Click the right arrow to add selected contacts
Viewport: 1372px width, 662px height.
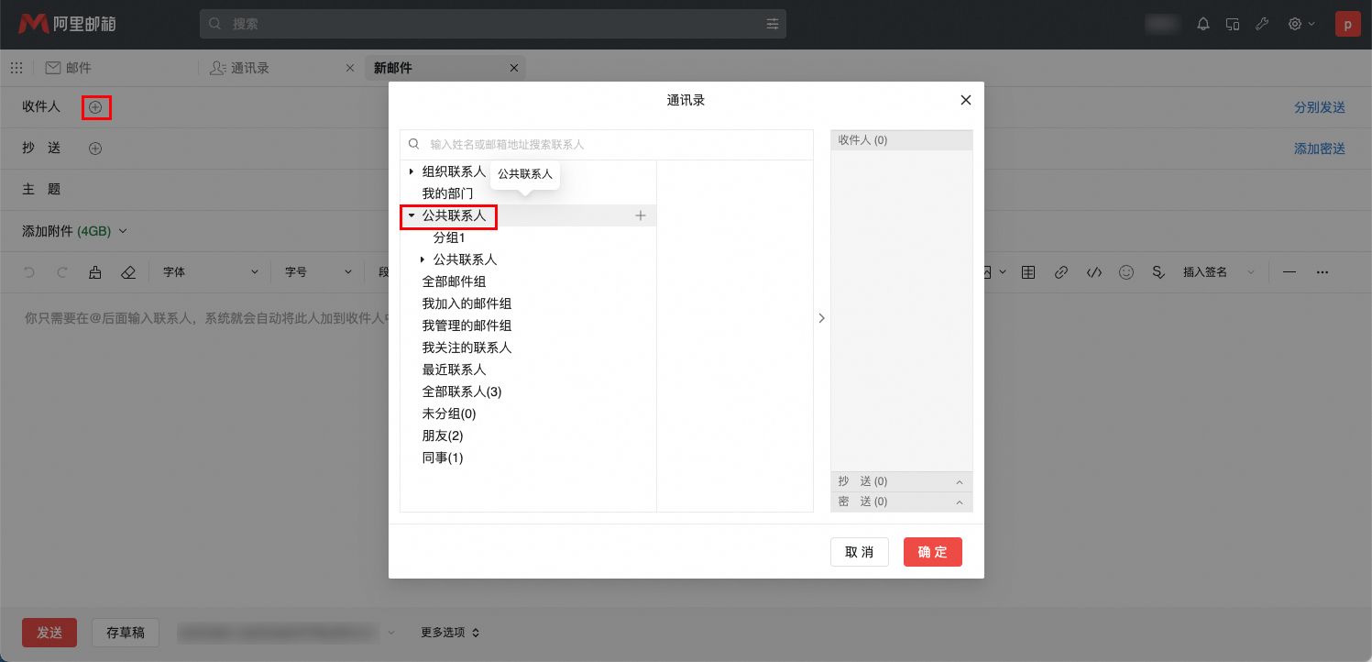[821, 318]
